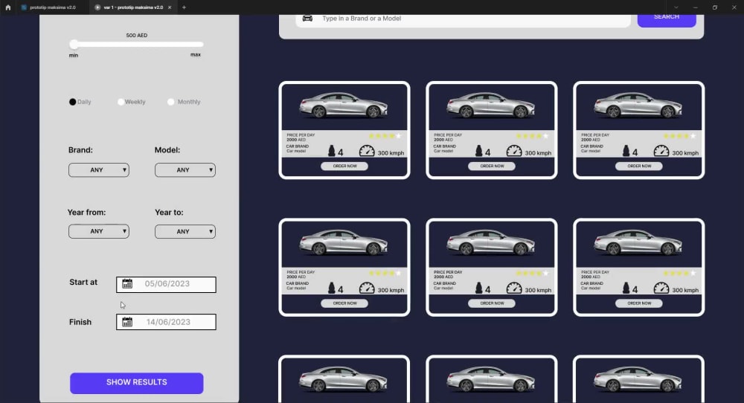This screenshot has width=744, height=403.
Task: Click the star rating on first row left card
Action: [x=385, y=136]
